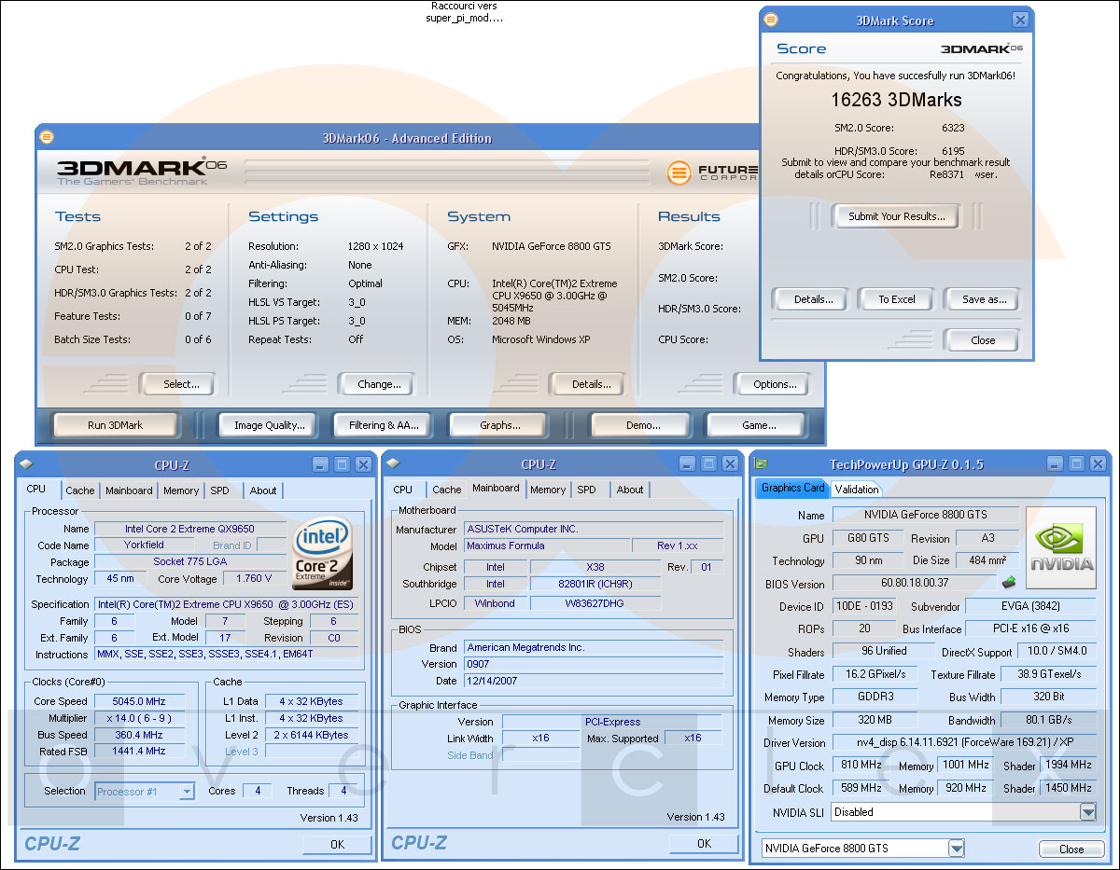
Task: Open About tab in processor CPU-Z window
Action: 263,490
